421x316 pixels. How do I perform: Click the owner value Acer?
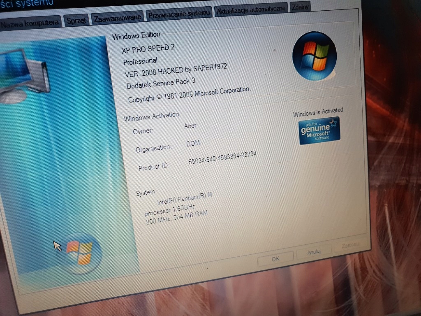[x=190, y=126]
